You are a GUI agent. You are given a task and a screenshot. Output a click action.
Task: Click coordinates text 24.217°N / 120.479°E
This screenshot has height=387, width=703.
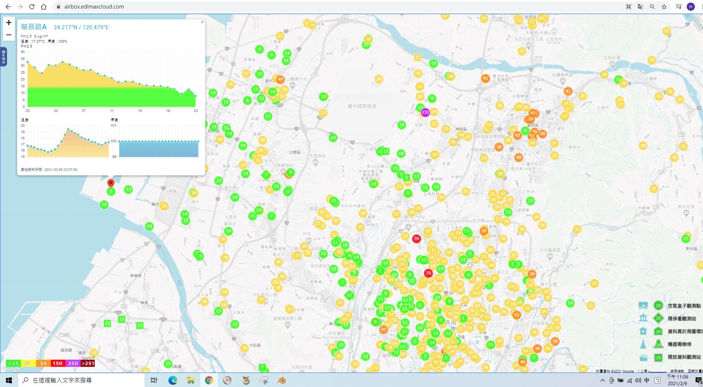point(81,27)
